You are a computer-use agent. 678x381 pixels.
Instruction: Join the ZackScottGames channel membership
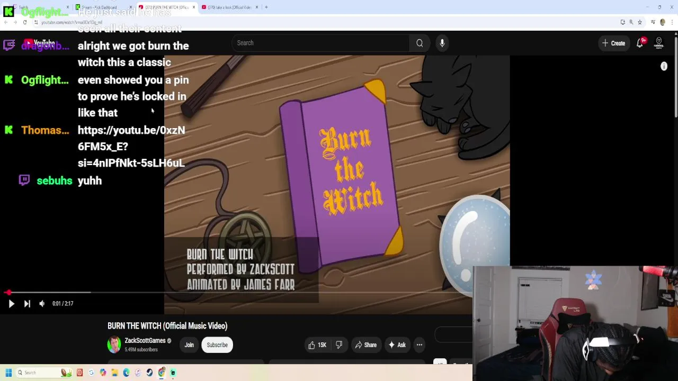pos(189,345)
